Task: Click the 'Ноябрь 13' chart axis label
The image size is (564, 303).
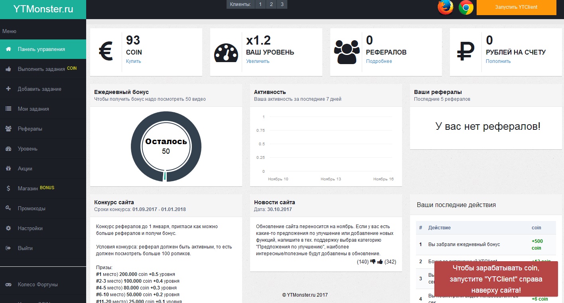Action: click(x=331, y=179)
